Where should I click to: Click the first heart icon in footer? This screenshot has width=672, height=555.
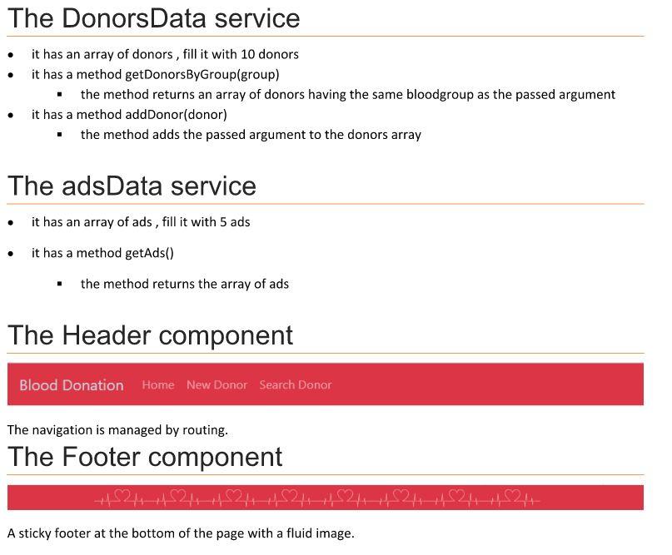122,495
